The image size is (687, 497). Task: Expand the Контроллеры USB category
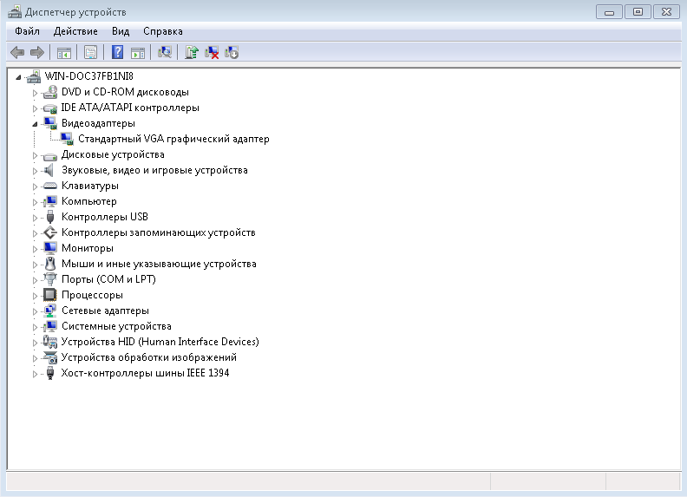(x=36, y=217)
